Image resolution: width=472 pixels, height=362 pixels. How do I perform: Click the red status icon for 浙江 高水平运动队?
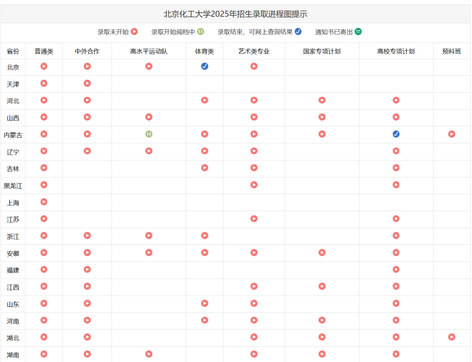tap(149, 236)
